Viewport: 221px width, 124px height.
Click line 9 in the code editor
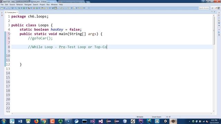pos(112,51)
